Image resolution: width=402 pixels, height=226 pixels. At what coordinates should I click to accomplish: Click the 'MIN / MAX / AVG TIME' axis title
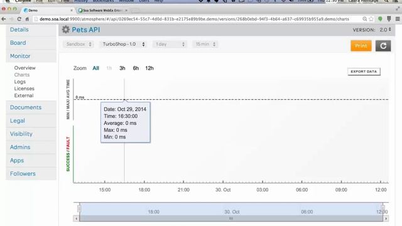68,99
